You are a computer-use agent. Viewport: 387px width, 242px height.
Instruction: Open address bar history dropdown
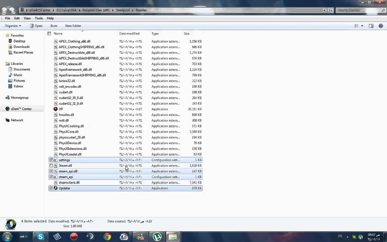pyautogui.click(x=324, y=10)
